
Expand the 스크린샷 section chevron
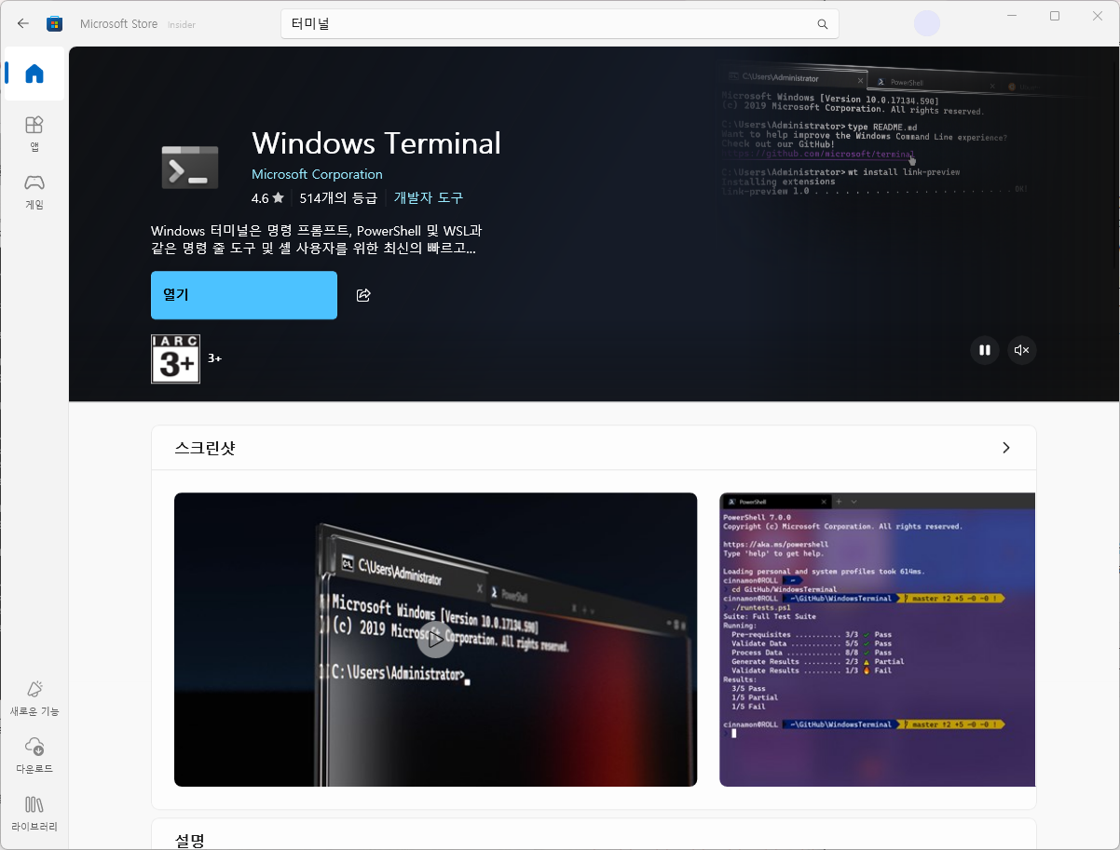click(1005, 448)
